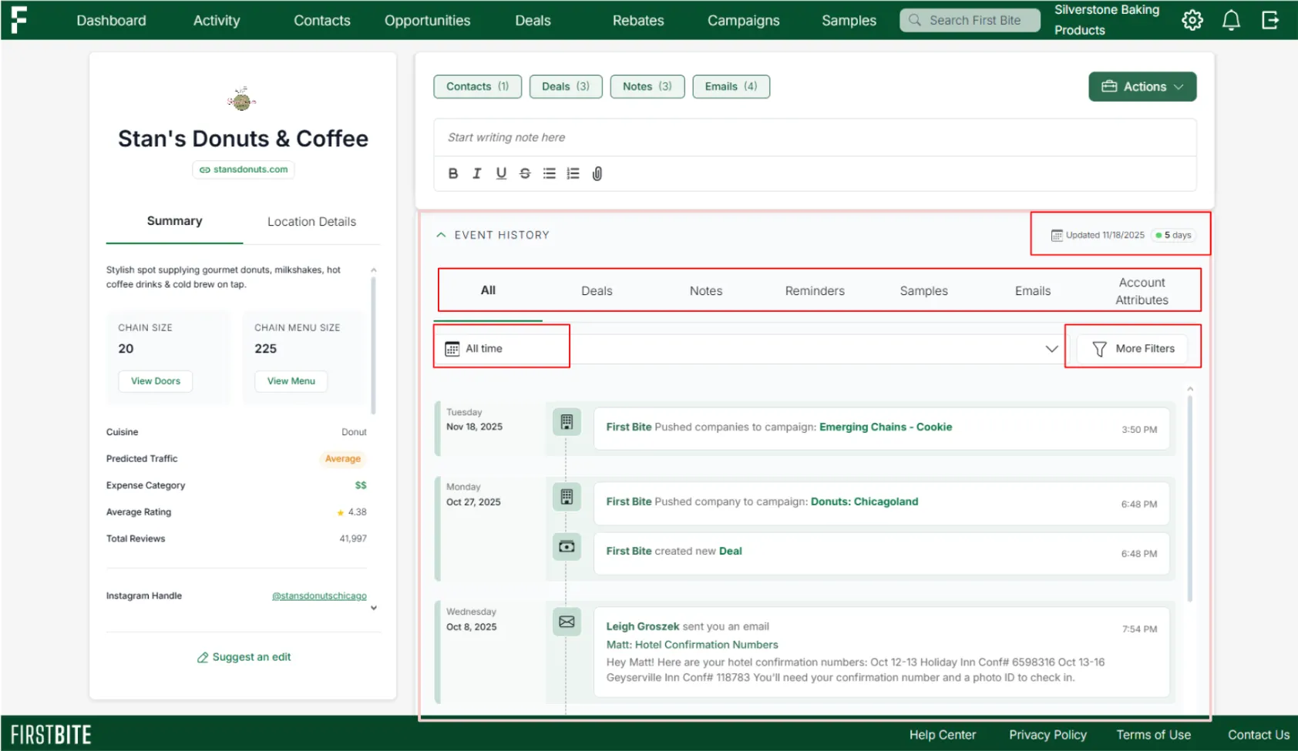
Task: Click the Deals (3) button
Action: [x=566, y=86]
